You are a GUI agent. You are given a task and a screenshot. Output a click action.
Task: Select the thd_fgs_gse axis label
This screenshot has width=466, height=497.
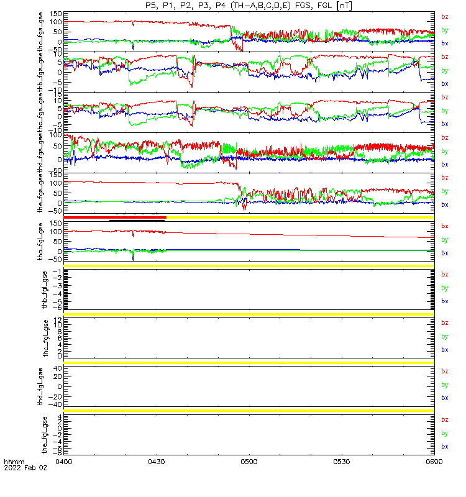tap(40, 153)
